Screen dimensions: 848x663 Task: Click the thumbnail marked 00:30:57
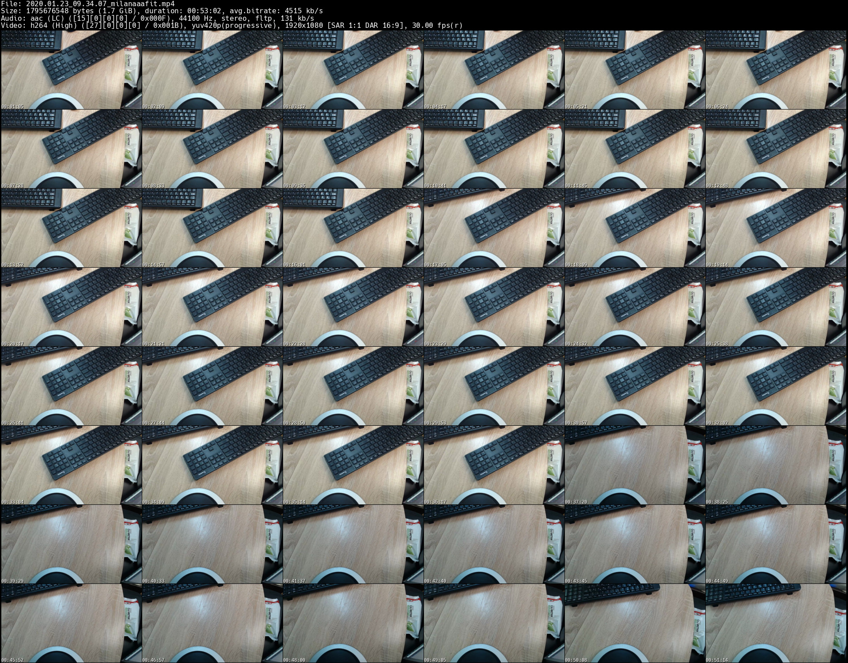click(635, 386)
